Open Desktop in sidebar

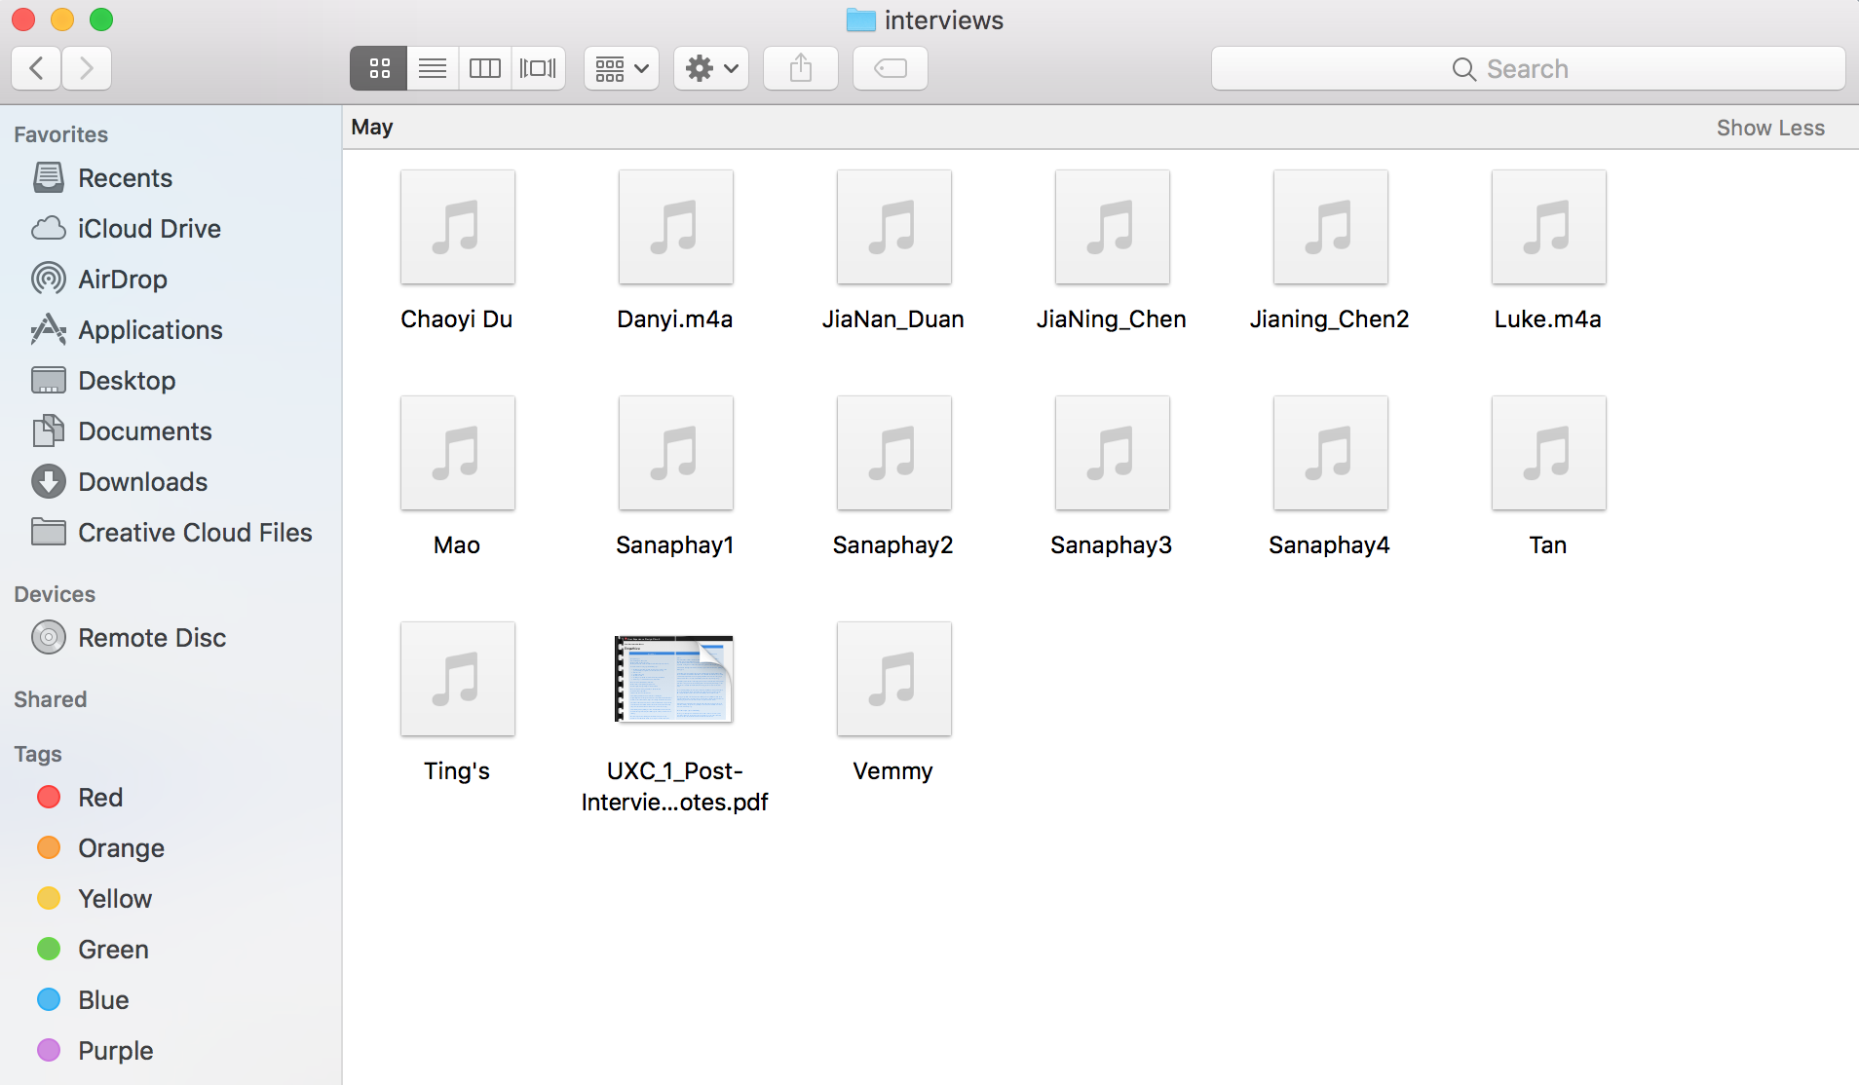(x=171, y=381)
